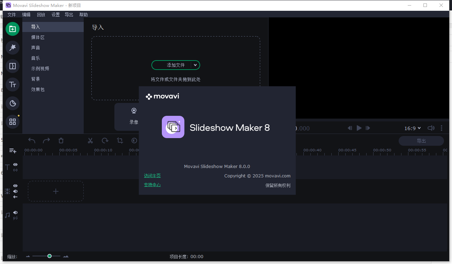452x264 pixels.
Task: Adjust the timeline zoom slider handle
Action: (50, 256)
